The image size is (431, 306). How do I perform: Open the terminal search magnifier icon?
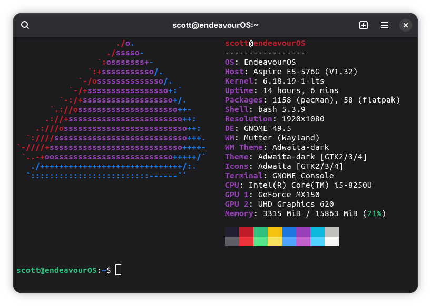coord(25,25)
